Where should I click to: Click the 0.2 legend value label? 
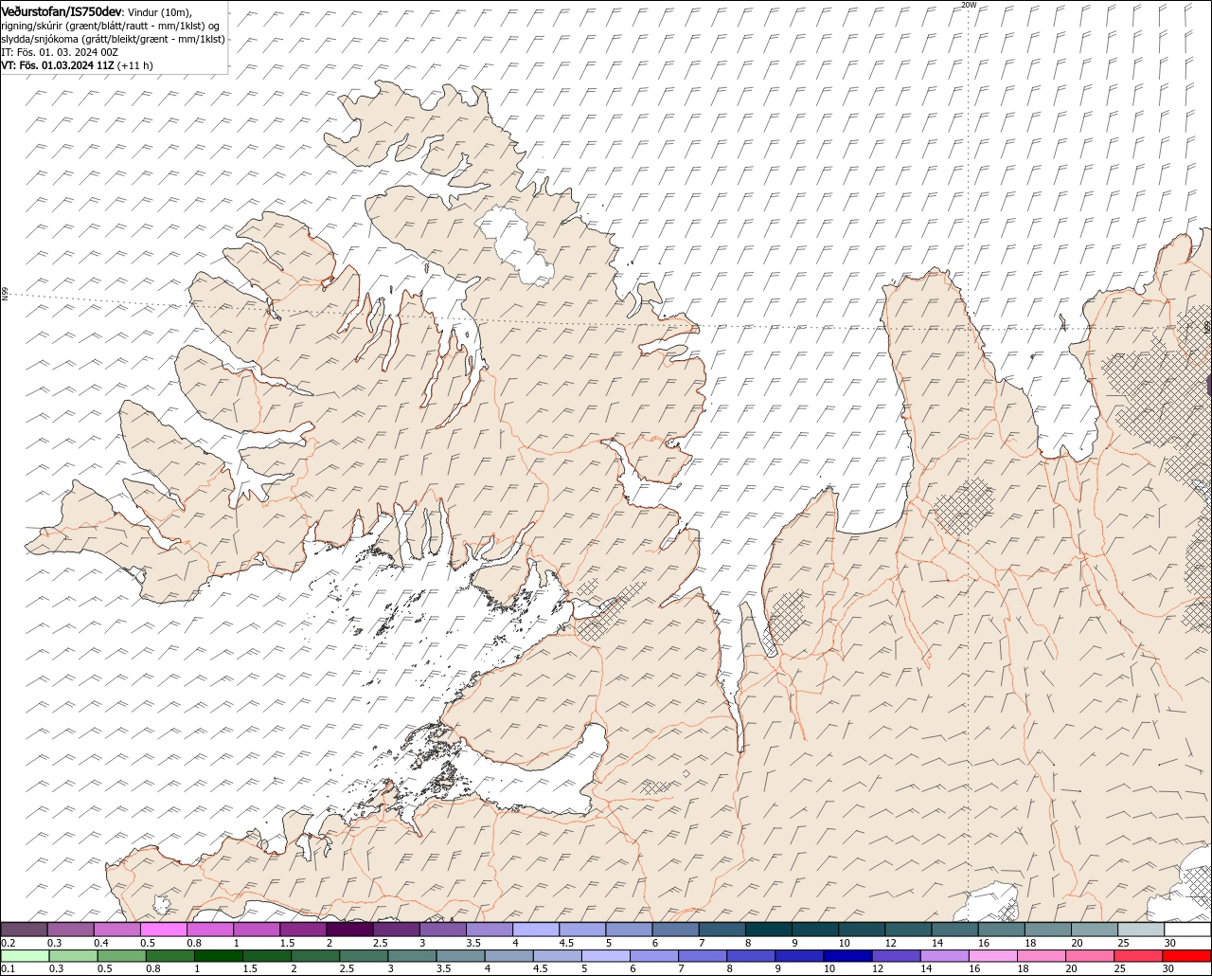point(8,943)
